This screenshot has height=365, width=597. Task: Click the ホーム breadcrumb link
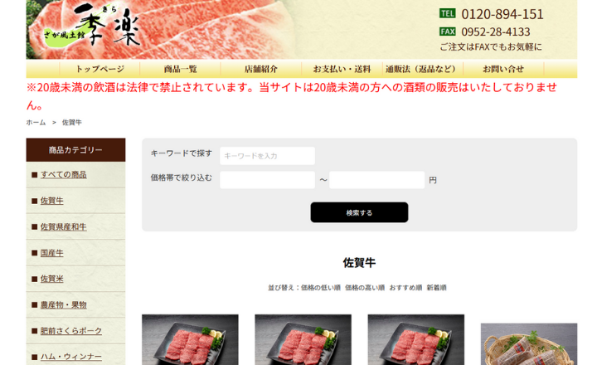pyautogui.click(x=36, y=122)
